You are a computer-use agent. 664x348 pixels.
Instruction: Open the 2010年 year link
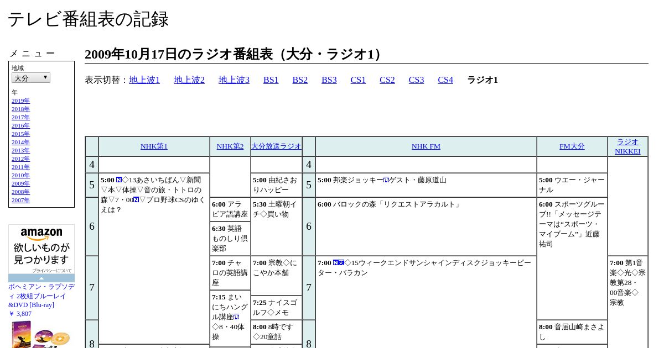coord(20,175)
